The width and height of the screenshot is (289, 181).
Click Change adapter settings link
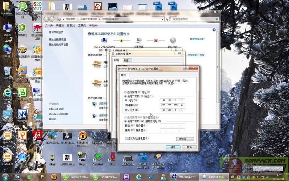click(x=57, y=39)
